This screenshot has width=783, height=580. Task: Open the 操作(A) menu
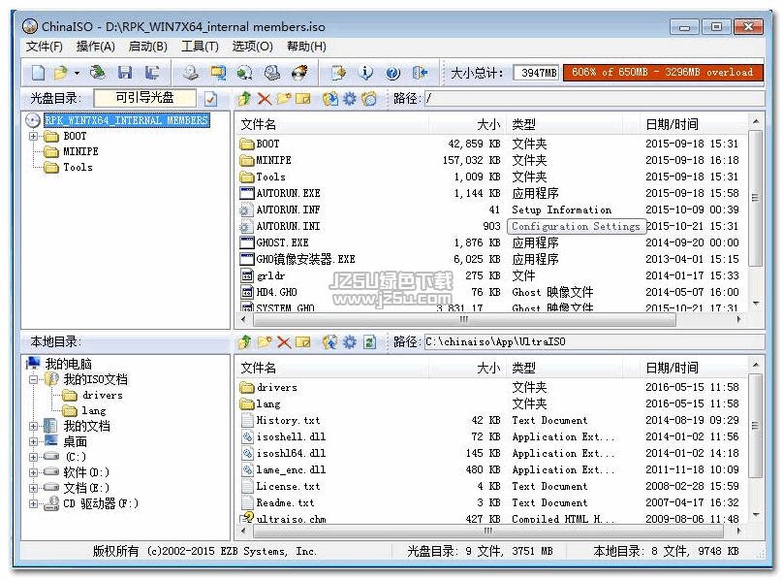click(x=95, y=47)
